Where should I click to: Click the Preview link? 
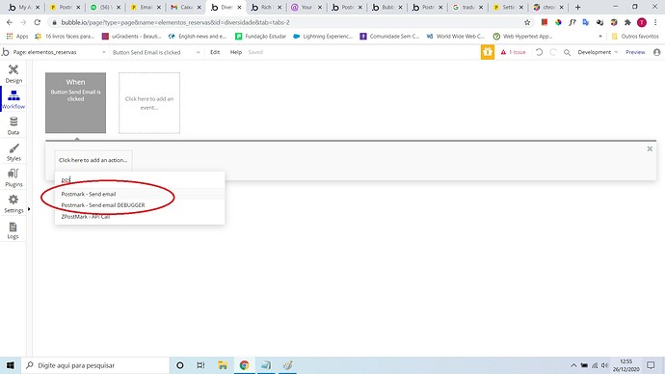pyautogui.click(x=635, y=52)
